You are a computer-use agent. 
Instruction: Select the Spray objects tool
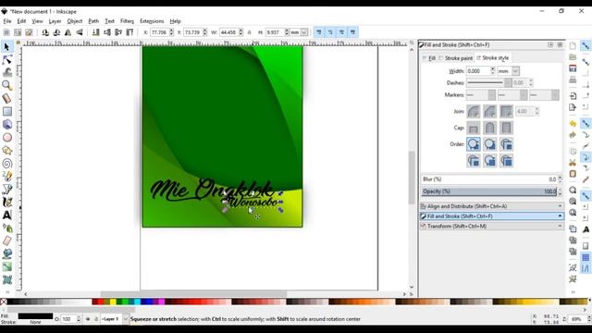click(x=6, y=228)
